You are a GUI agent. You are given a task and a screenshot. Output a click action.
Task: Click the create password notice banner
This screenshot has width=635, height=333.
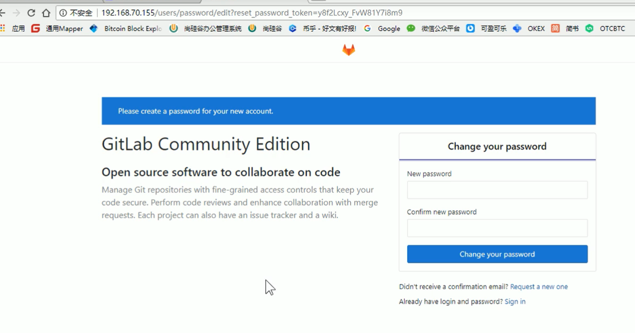tap(349, 111)
